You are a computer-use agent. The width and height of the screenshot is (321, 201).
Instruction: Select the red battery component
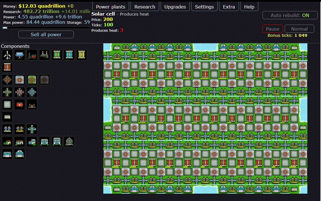[20, 104]
